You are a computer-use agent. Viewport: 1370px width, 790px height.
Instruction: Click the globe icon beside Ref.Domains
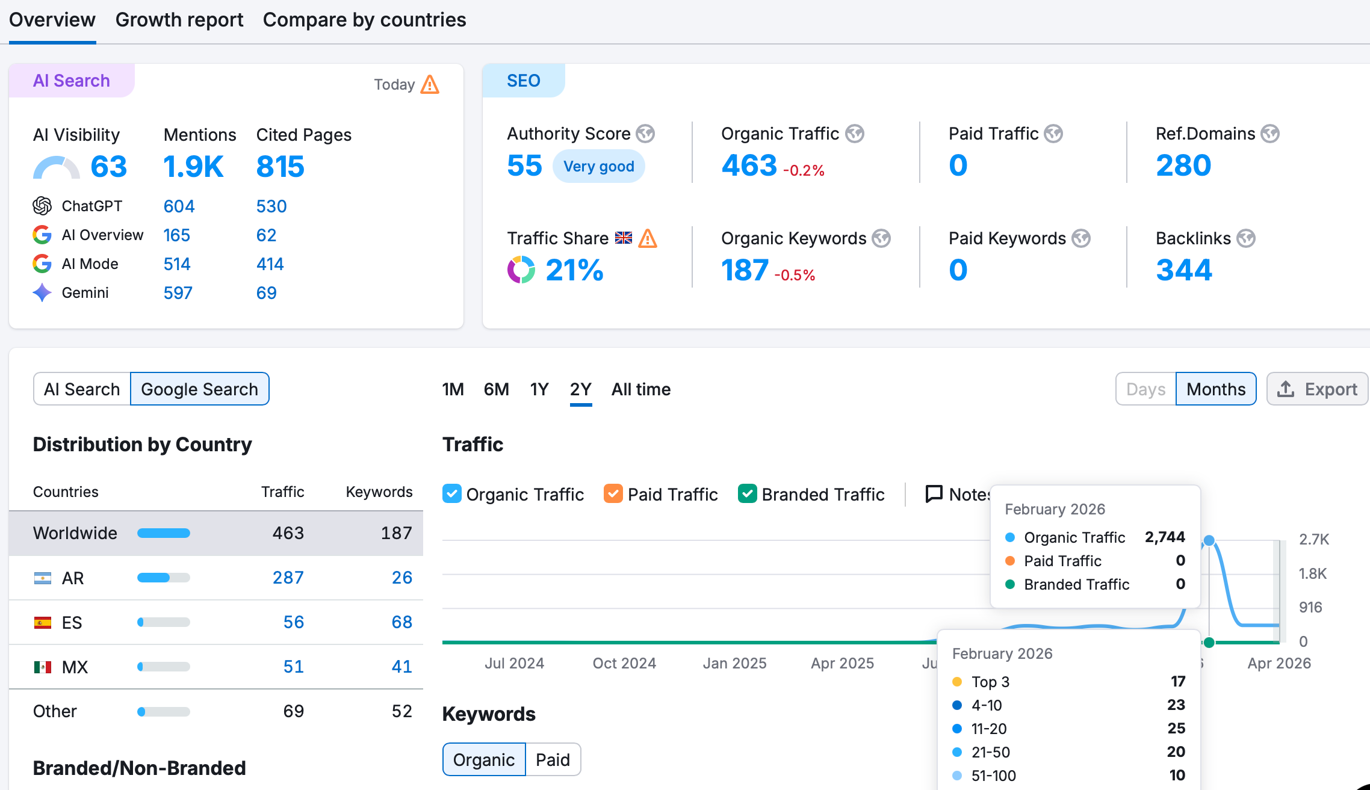point(1270,134)
